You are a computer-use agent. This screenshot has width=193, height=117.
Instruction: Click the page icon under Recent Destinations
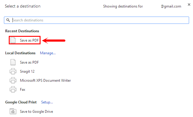(13, 40)
